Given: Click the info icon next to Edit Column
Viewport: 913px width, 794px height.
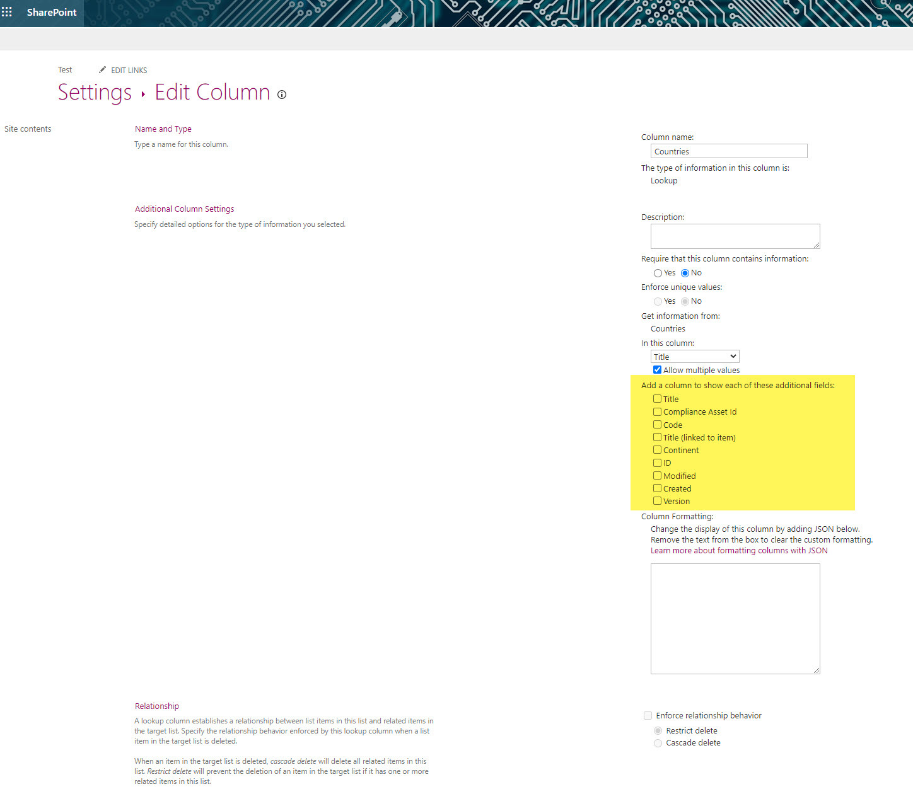Looking at the screenshot, I should point(282,95).
